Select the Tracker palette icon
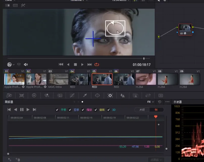The image size is (204, 162). click(110, 95)
